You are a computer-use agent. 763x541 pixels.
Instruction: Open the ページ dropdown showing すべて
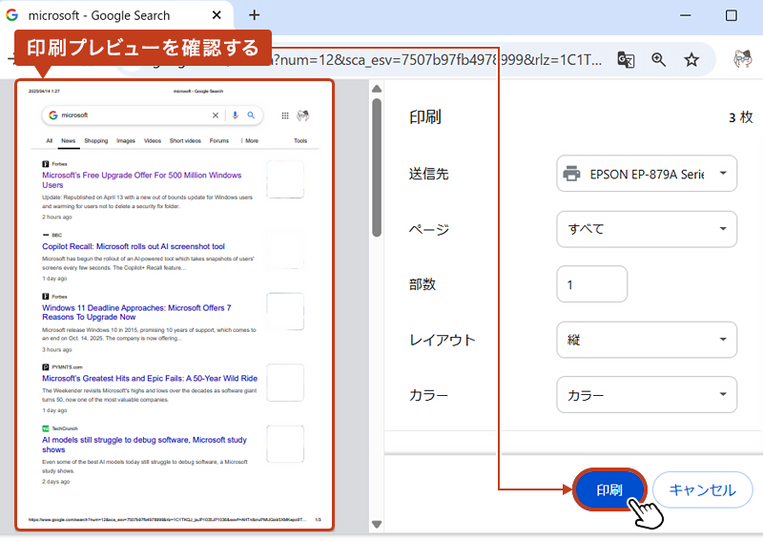[x=647, y=229]
